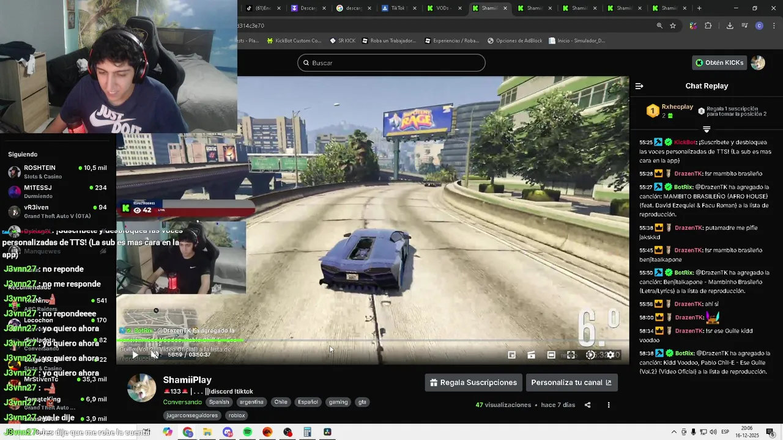The height and width of the screenshot is (440, 783).
Task: Open browser downloads icon
Action: 730,26
